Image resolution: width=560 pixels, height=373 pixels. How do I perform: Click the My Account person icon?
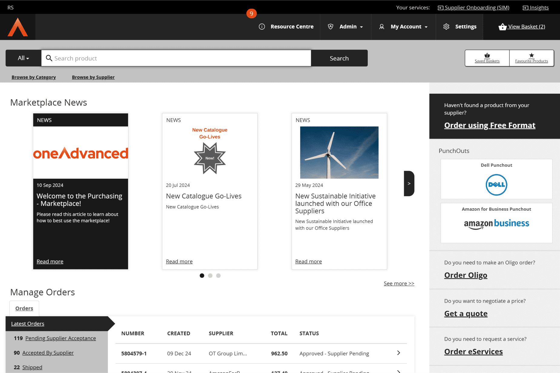pos(382,27)
